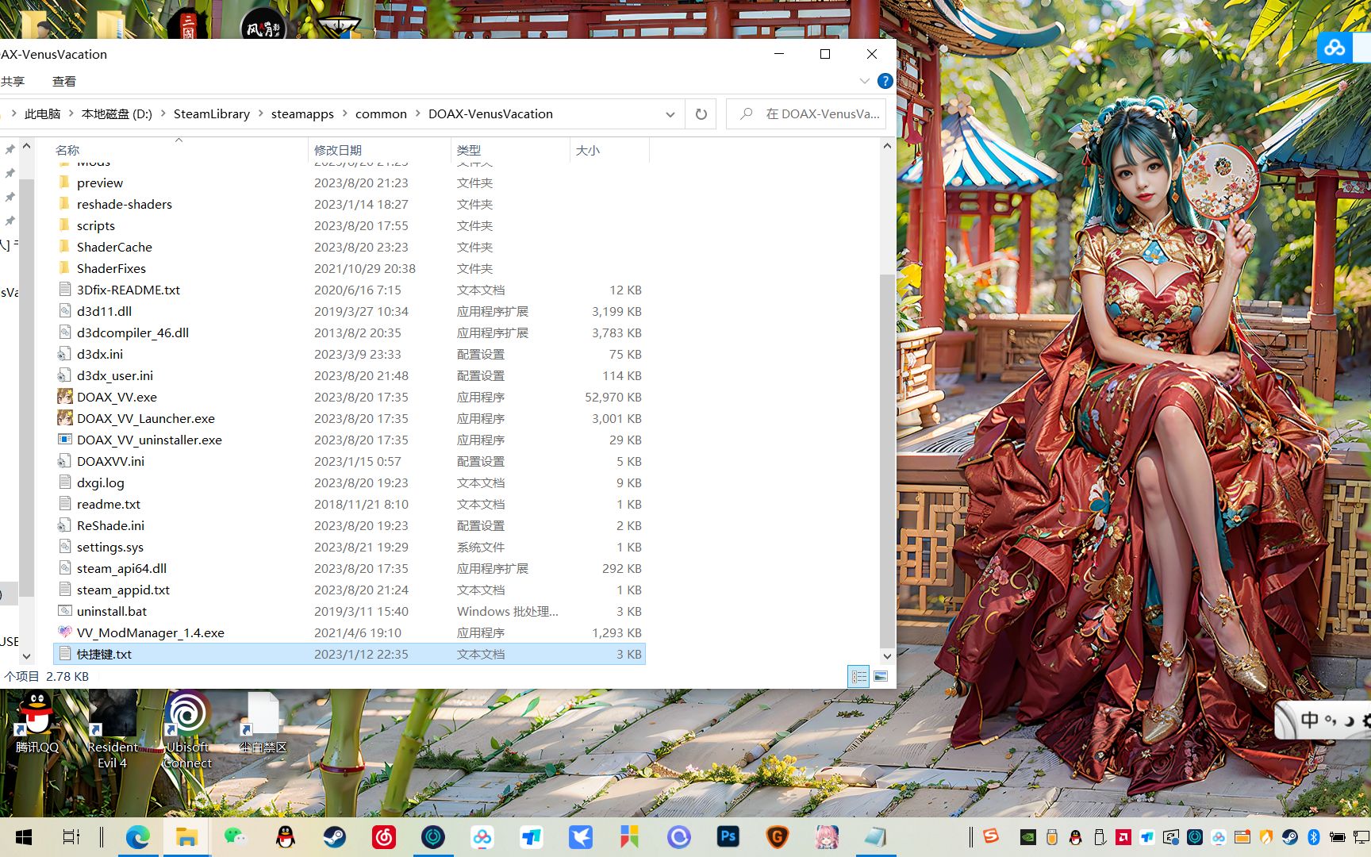
Task: Select the ShaderCache folder
Action: coord(114,247)
